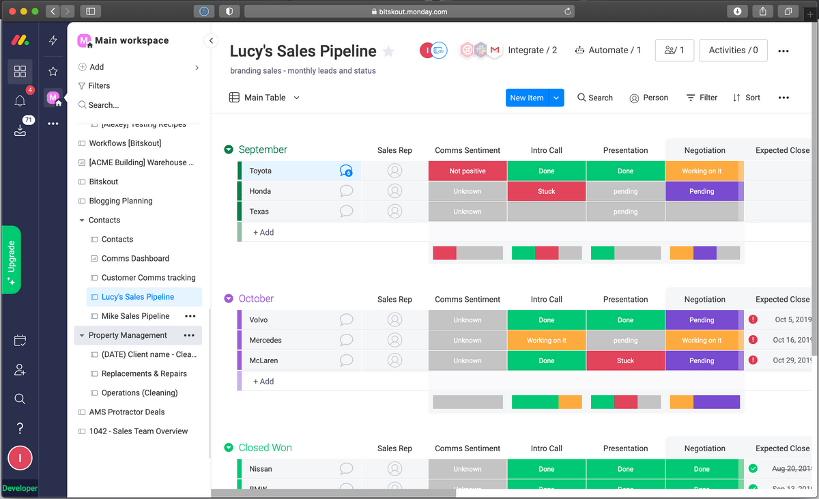This screenshot has height=499, width=819.
Task: Click Sort in the board toolbar
Action: coord(746,98)
